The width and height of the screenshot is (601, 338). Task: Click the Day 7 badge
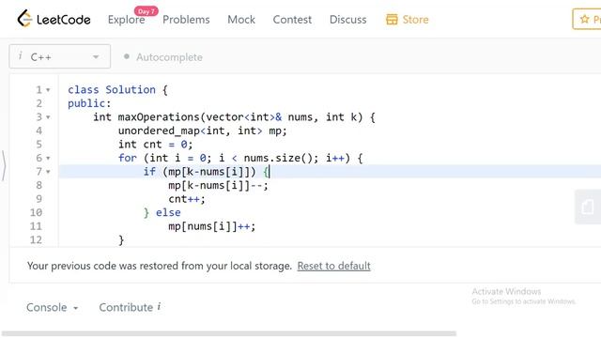click(146, 11)
